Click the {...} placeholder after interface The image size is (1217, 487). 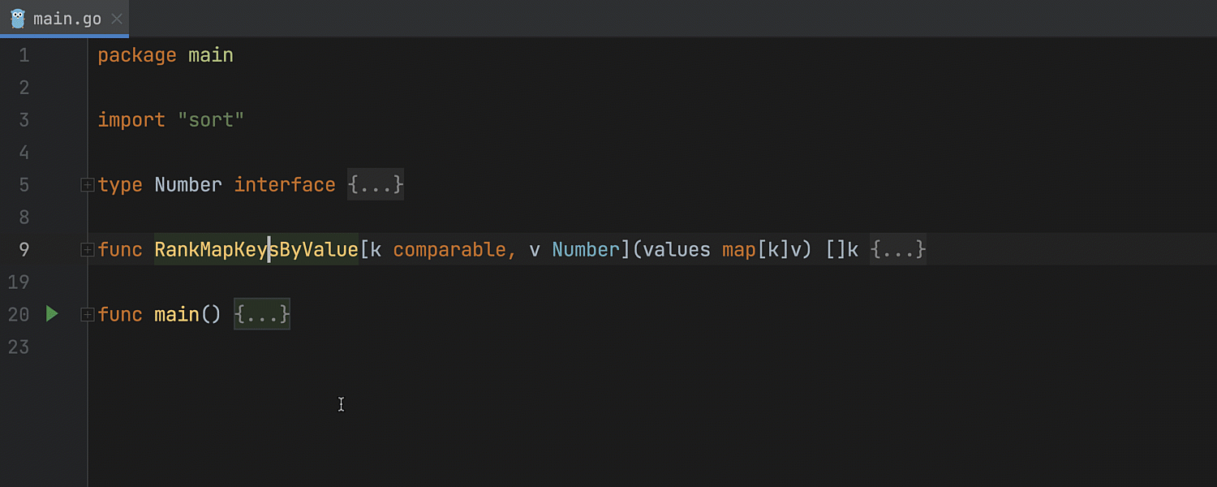coord(375,185)
